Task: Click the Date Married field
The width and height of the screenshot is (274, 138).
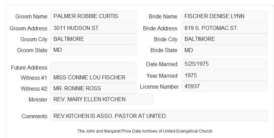Action: (224, 64)
